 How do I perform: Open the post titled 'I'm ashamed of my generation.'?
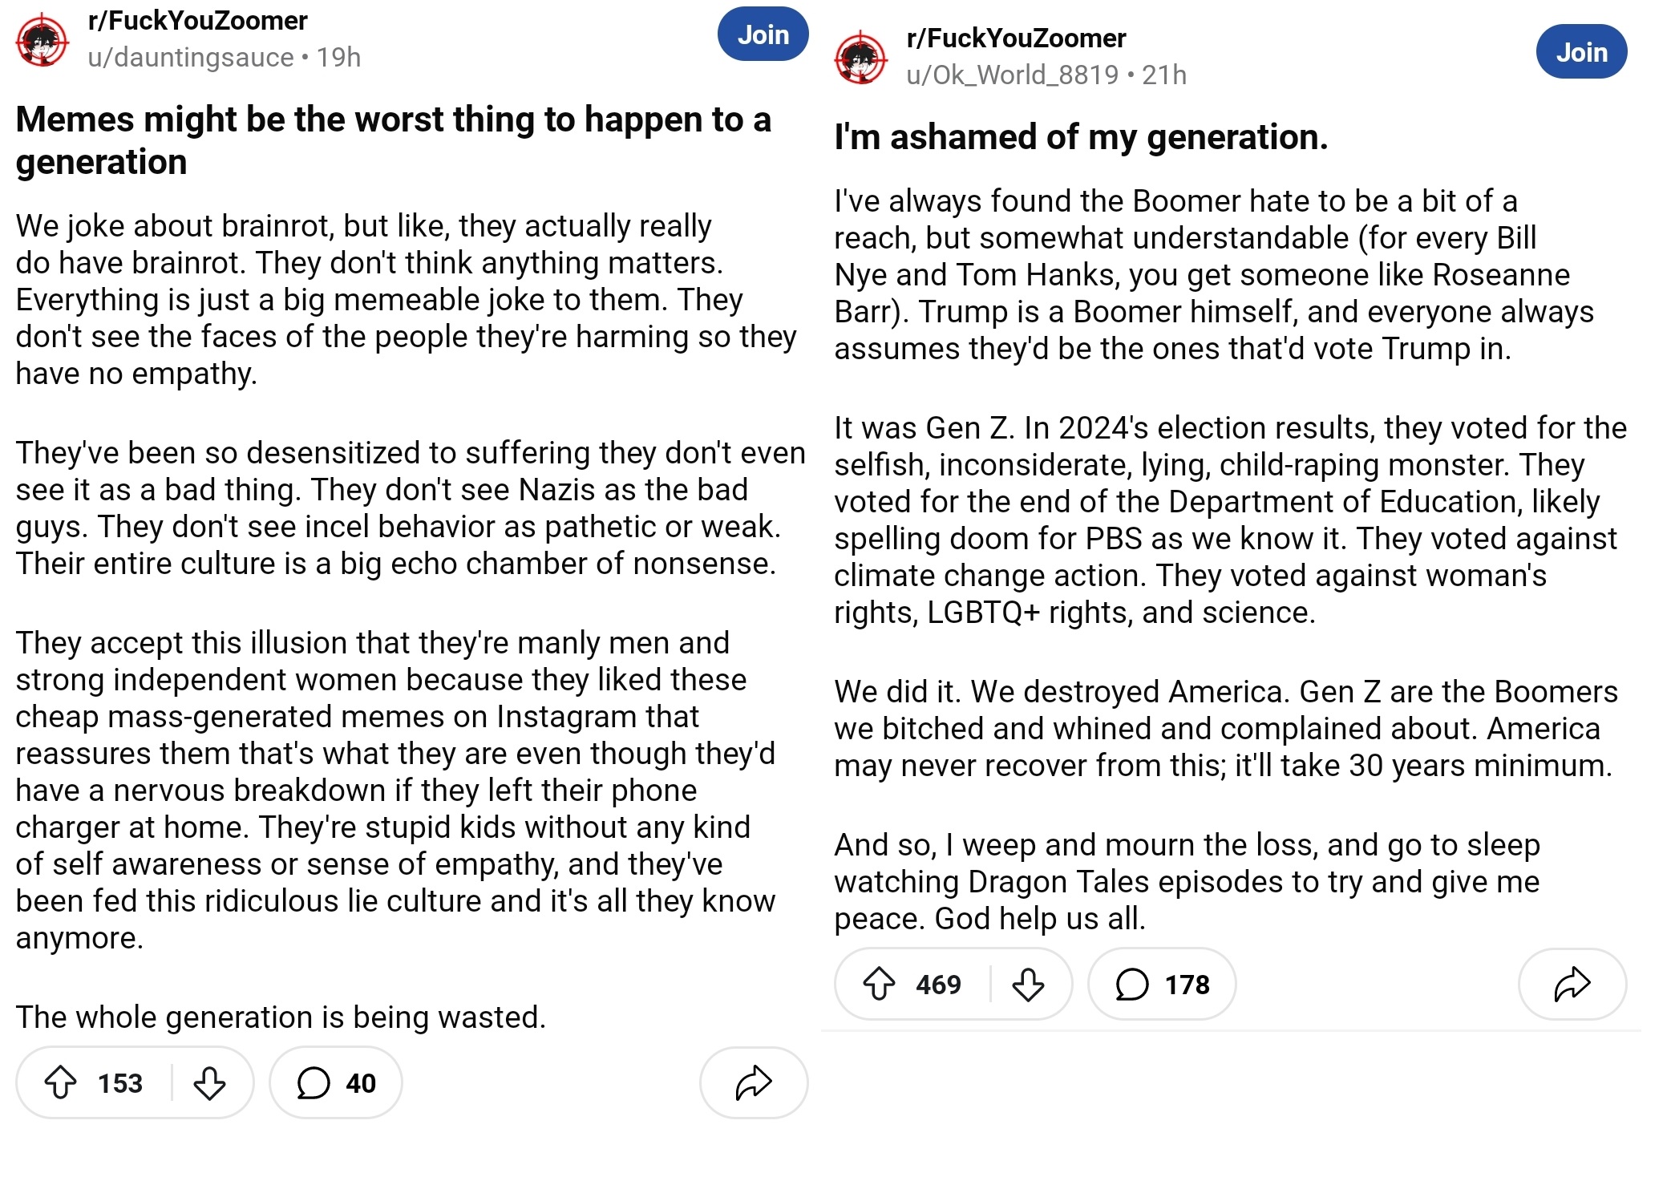coord(1081,137)
